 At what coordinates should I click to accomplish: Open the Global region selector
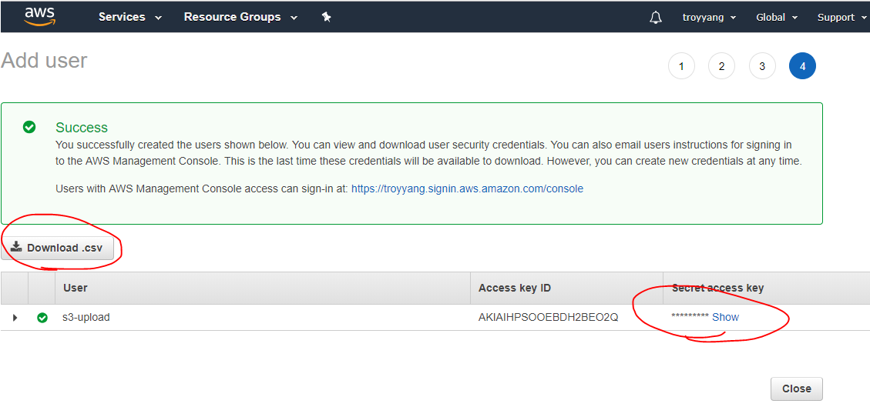(x=776, y=17)
